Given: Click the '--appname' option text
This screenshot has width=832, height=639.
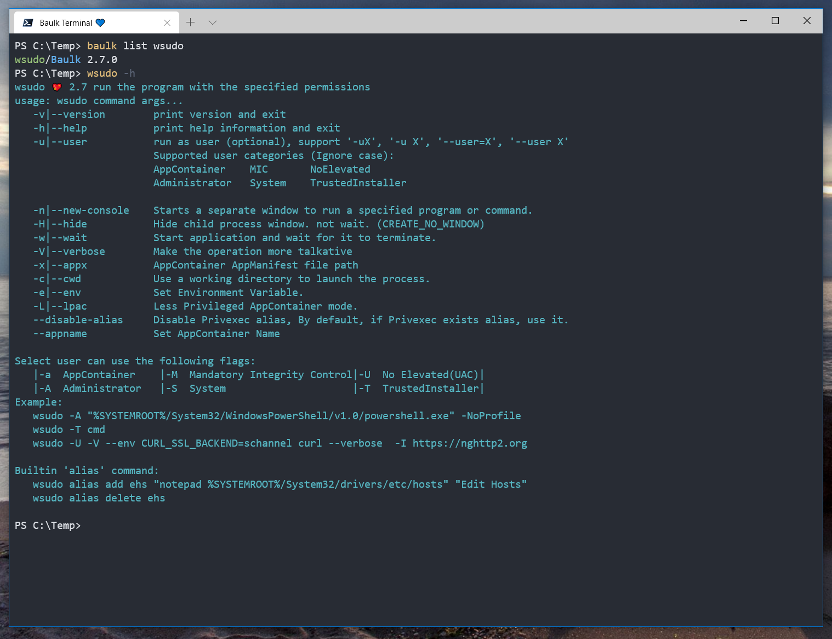Looking at the screenshot, I should pyautogui.click(x=60, y=334).
